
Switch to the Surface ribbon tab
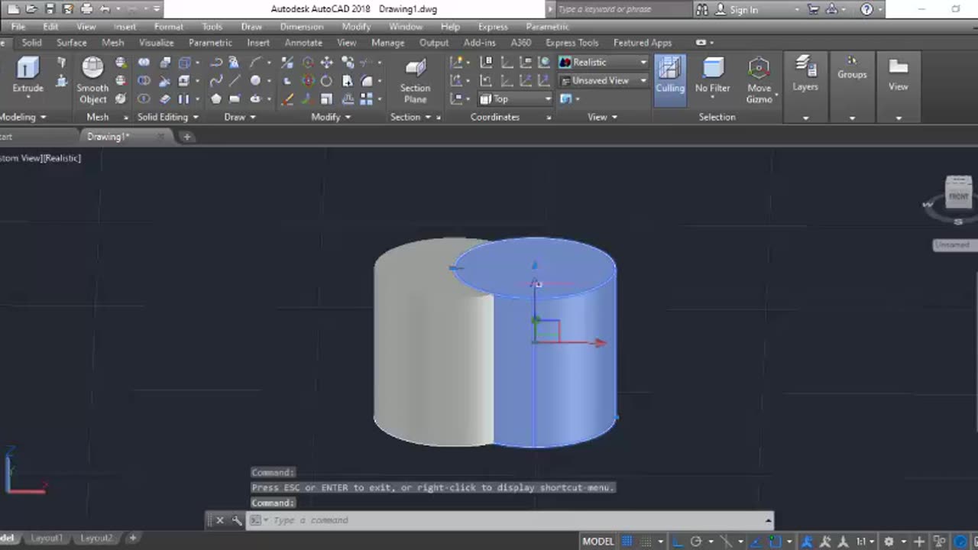click(x=71, y=43)
